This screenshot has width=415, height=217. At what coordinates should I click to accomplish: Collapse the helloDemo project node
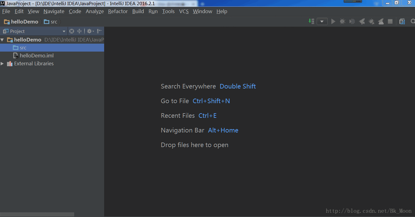[x=2, y=40]
